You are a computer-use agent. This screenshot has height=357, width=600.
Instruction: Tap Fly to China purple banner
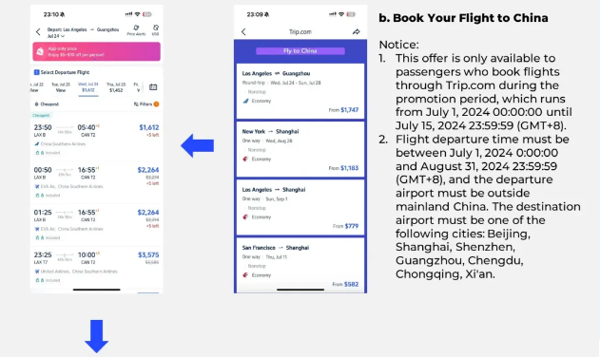pos(300,51)
